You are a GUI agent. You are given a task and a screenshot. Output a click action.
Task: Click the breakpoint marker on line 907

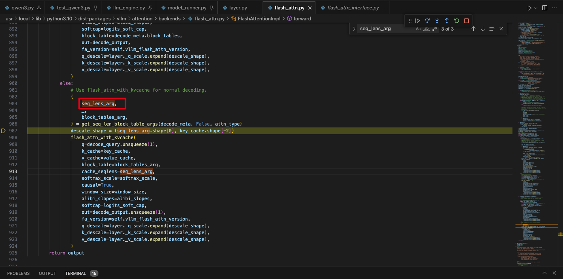click(x=3, y=131)
